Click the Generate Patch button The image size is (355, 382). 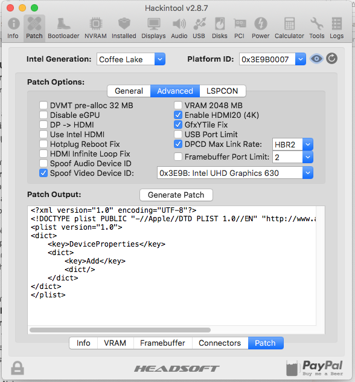point(176,195)
